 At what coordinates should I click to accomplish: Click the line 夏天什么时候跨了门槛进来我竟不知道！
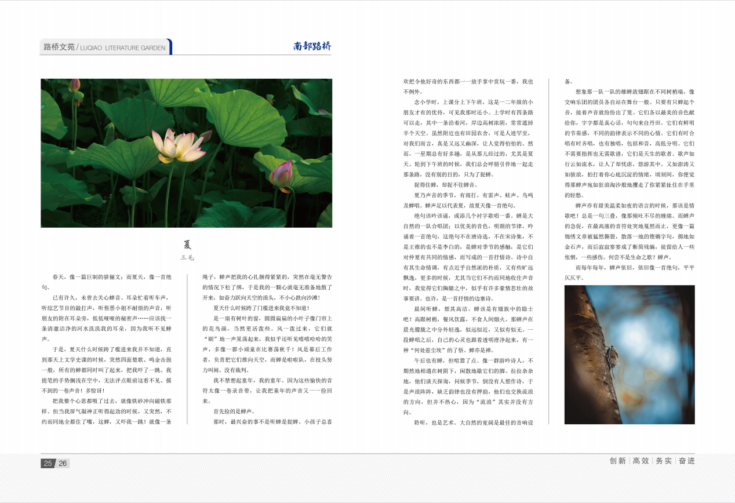261,308
